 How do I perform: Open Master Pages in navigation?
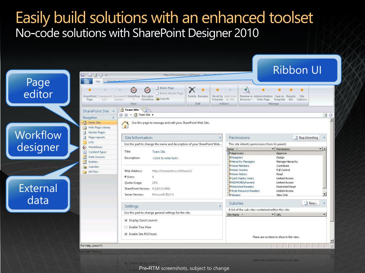[99, 132]
